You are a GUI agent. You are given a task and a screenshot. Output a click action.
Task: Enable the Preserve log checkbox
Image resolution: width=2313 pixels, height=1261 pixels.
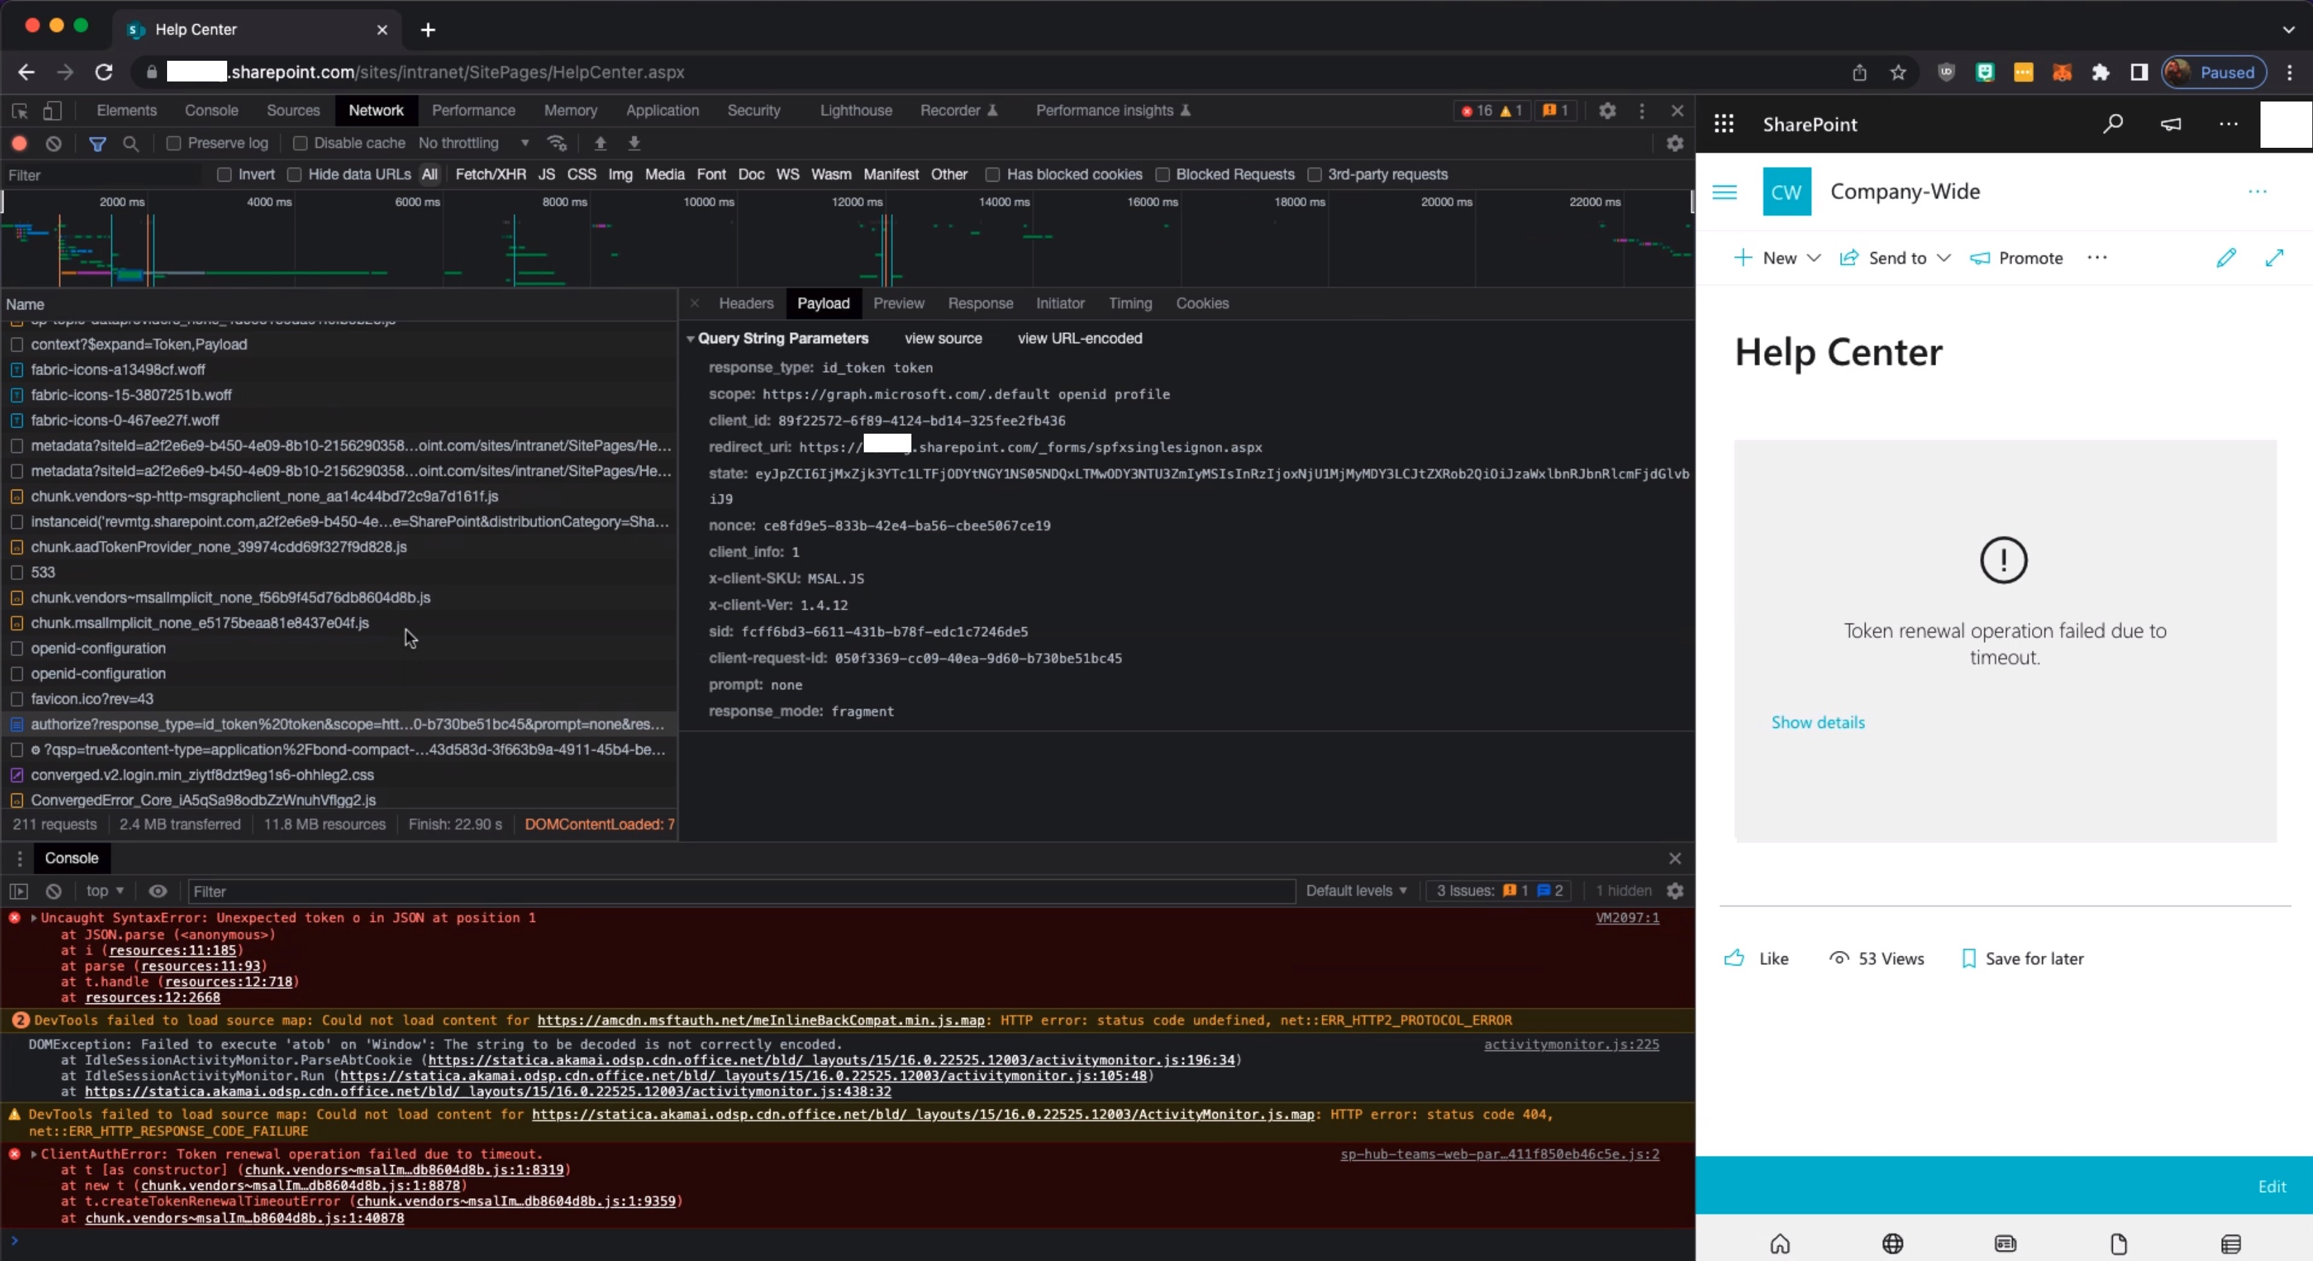point(174,143)
